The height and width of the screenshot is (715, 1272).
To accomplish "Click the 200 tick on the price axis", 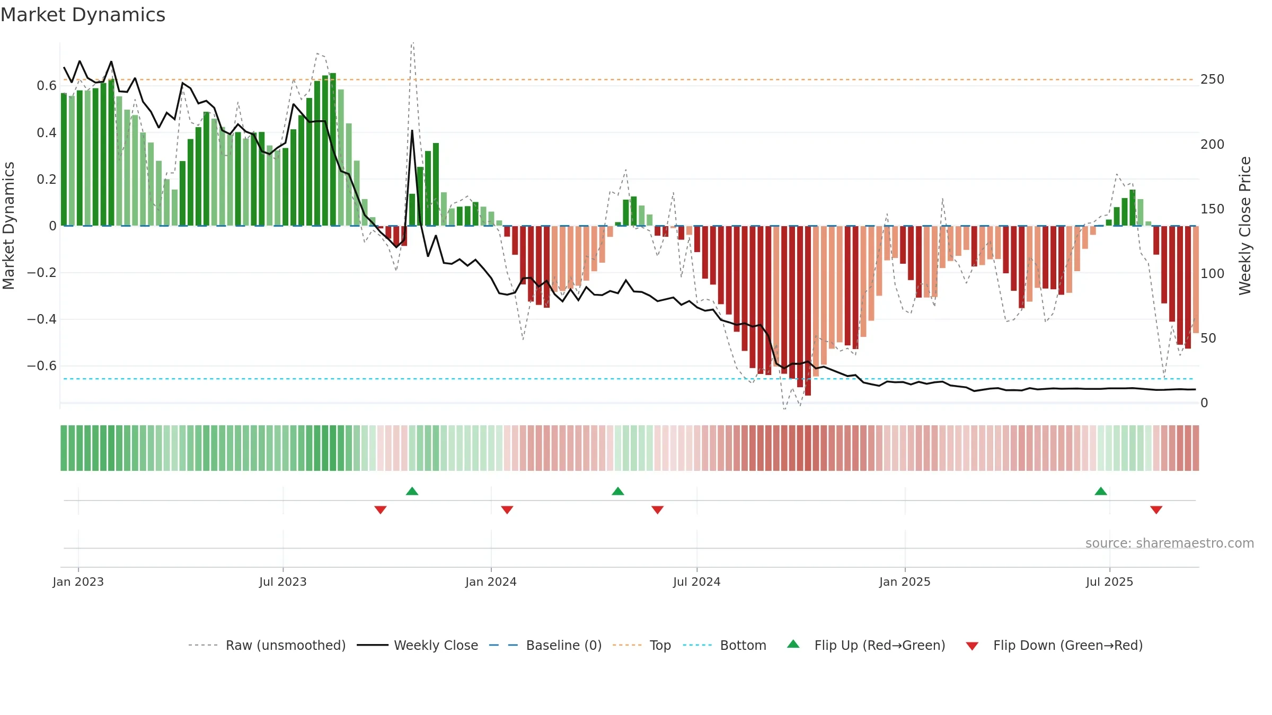I will (1213, 144).
